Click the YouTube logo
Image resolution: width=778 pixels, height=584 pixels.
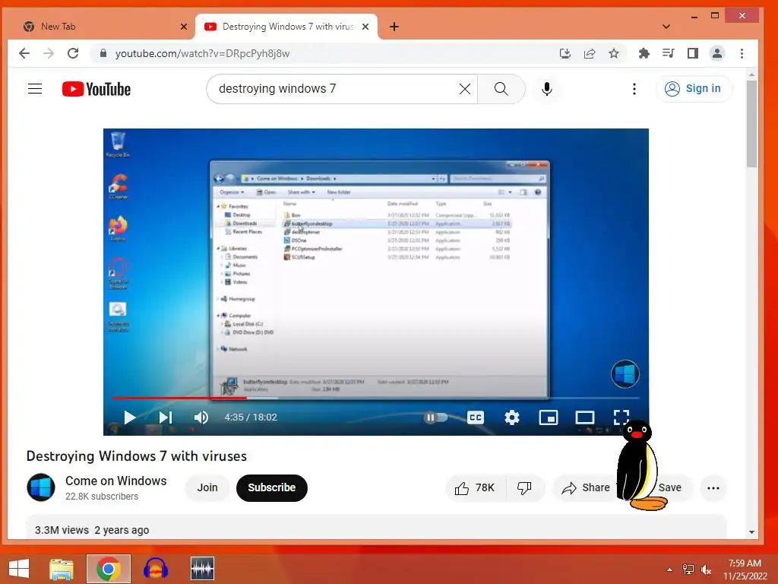click(96, 89)
